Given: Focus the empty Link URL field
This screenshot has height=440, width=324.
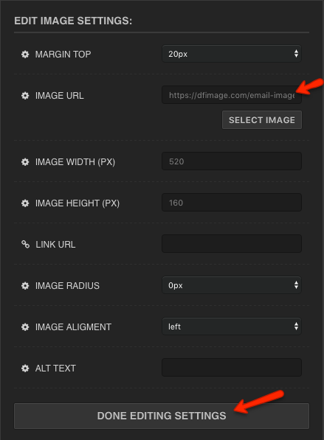Looking at the screenshot, I should pyautogui.click(x=232, y=244).
